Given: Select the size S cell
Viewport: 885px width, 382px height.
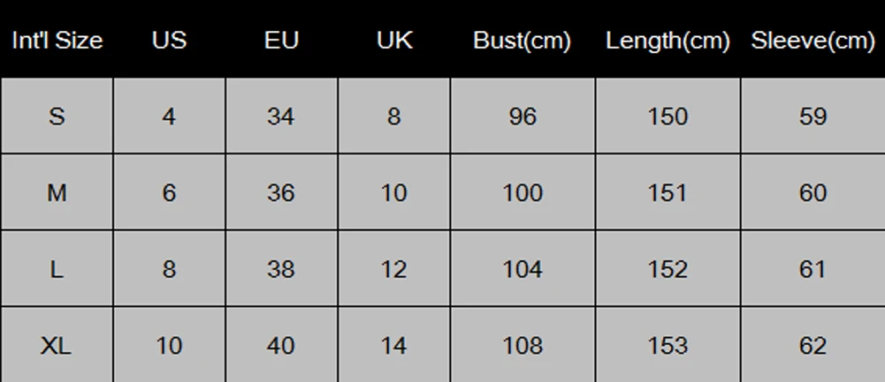Looking at the screenshot, I should pyautogui.click(x=57, y=116).
